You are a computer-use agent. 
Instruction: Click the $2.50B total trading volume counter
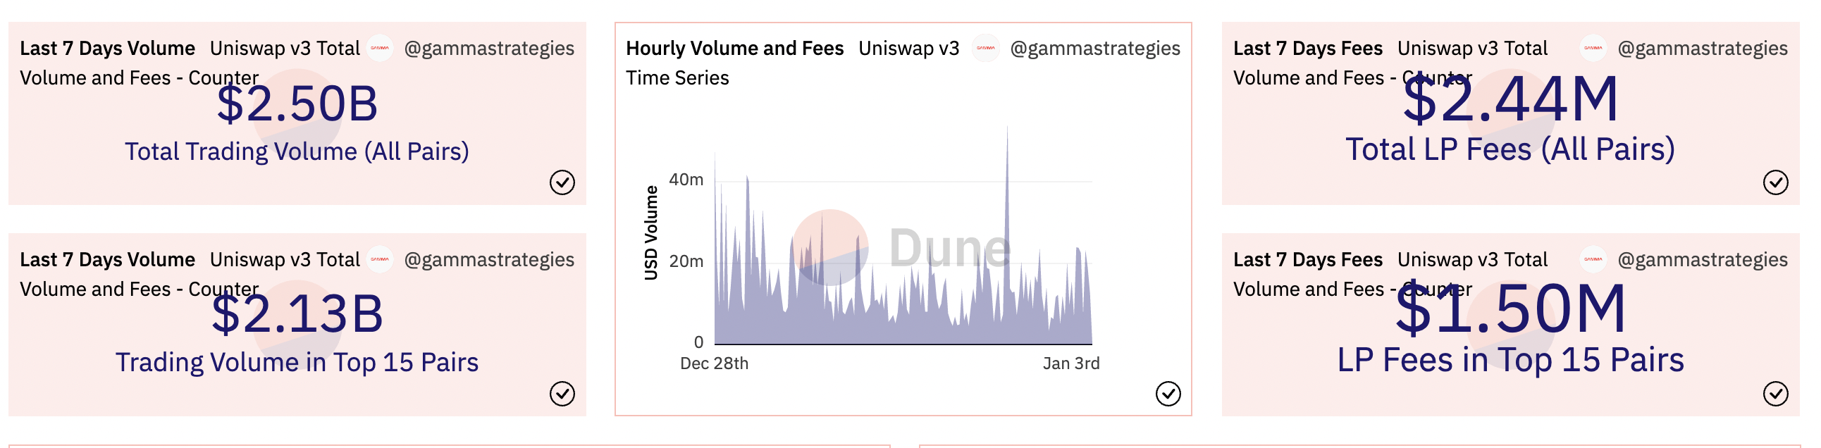tap(297, 104)
